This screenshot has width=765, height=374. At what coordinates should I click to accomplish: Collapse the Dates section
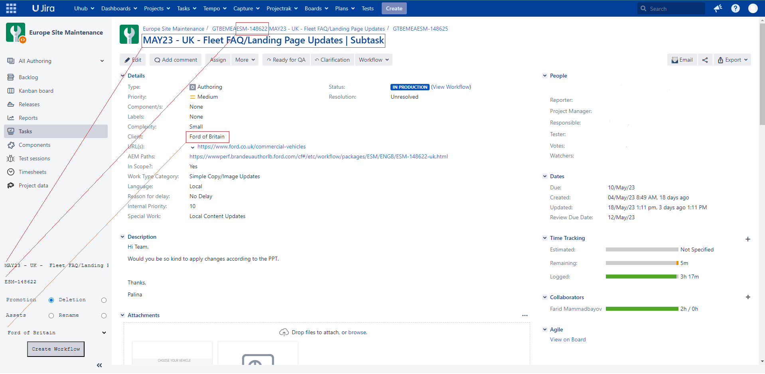click(x=545, y=176)
